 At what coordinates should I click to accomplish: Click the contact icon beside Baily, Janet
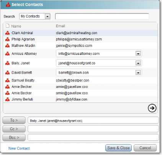point(8,63)
